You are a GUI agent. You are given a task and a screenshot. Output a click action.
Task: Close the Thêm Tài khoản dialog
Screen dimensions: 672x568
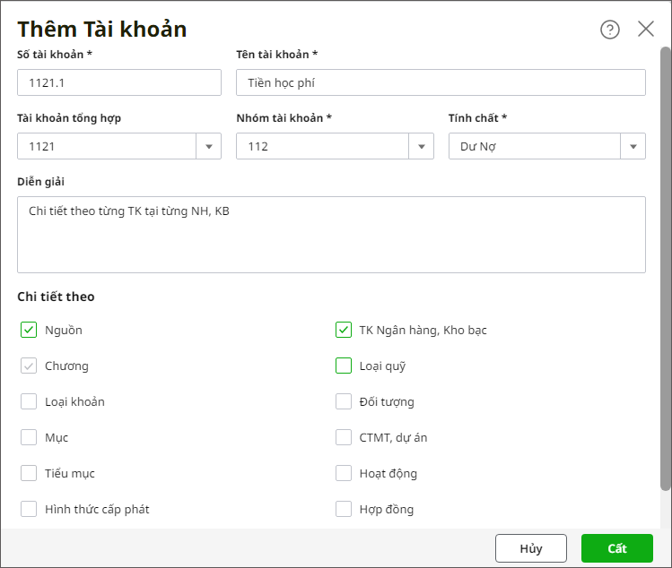pos(646,29)
